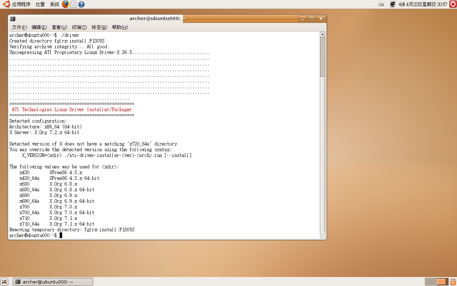Click the 'x720_64a' directory message line
The height and width of the screenshot is (286, 457).
tap(93, 144)
